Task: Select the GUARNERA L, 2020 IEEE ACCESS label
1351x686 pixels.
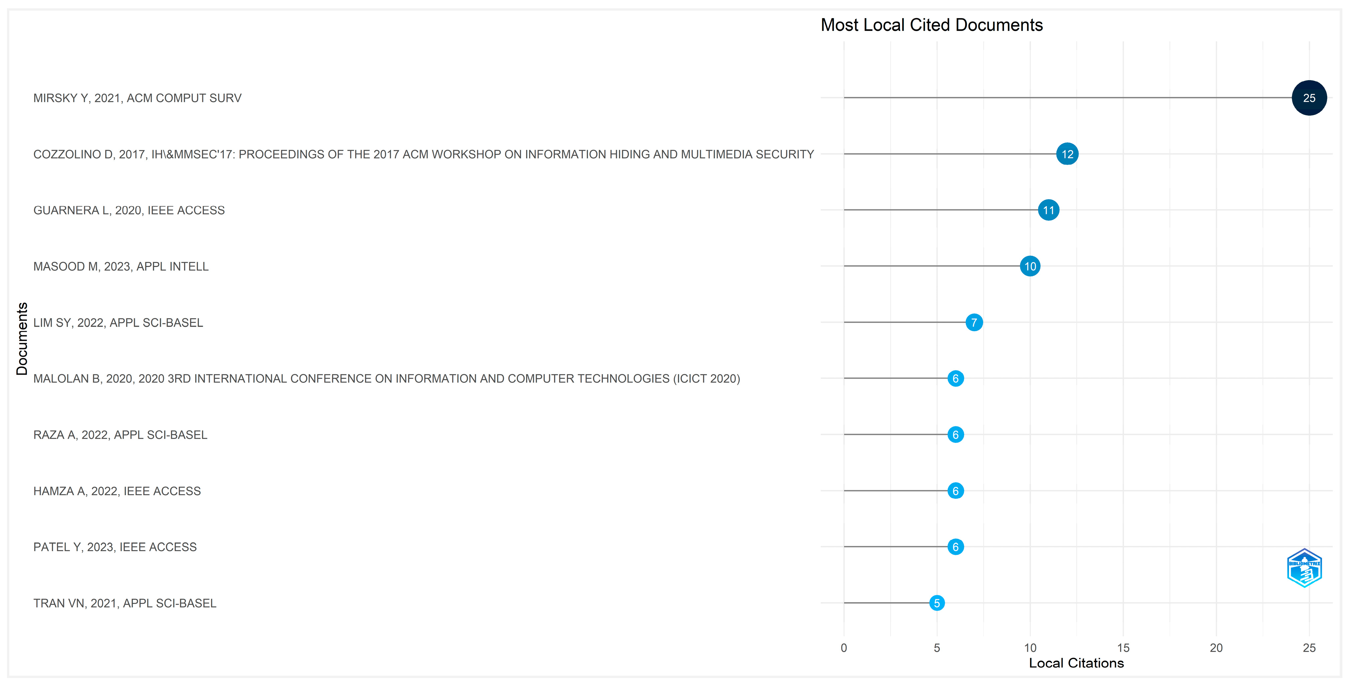Action: (129, 210)
